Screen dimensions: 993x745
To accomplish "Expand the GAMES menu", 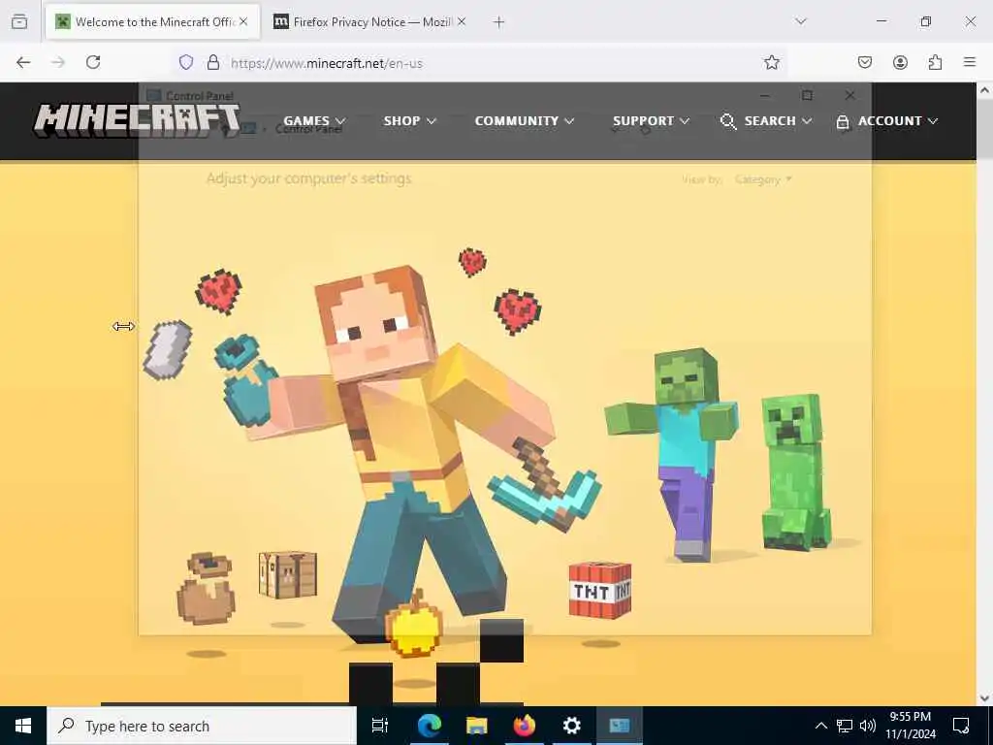I will click(314, 121).
